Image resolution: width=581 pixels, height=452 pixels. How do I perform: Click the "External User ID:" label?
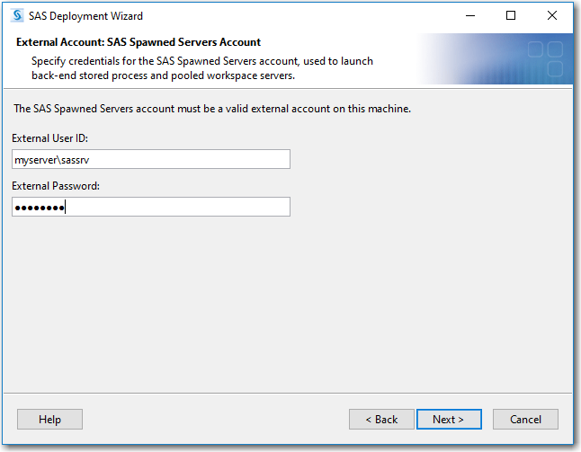click(x=49, y=137)
